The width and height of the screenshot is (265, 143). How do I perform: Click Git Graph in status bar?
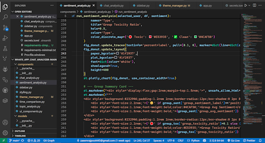(x=49, y=140)
